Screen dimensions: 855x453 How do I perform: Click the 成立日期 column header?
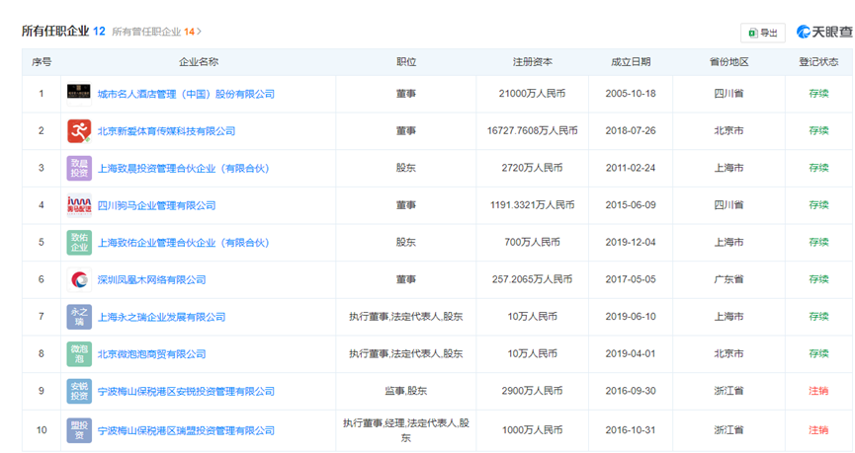pyautogui.click(x=631, y=62)
